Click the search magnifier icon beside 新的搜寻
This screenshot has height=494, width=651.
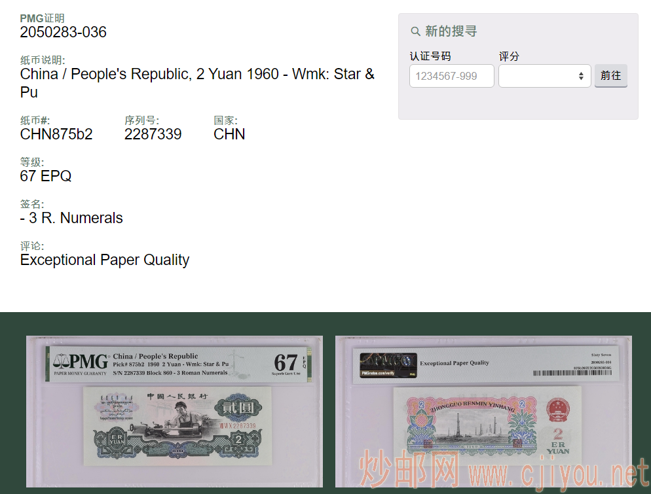click(415, 31)
